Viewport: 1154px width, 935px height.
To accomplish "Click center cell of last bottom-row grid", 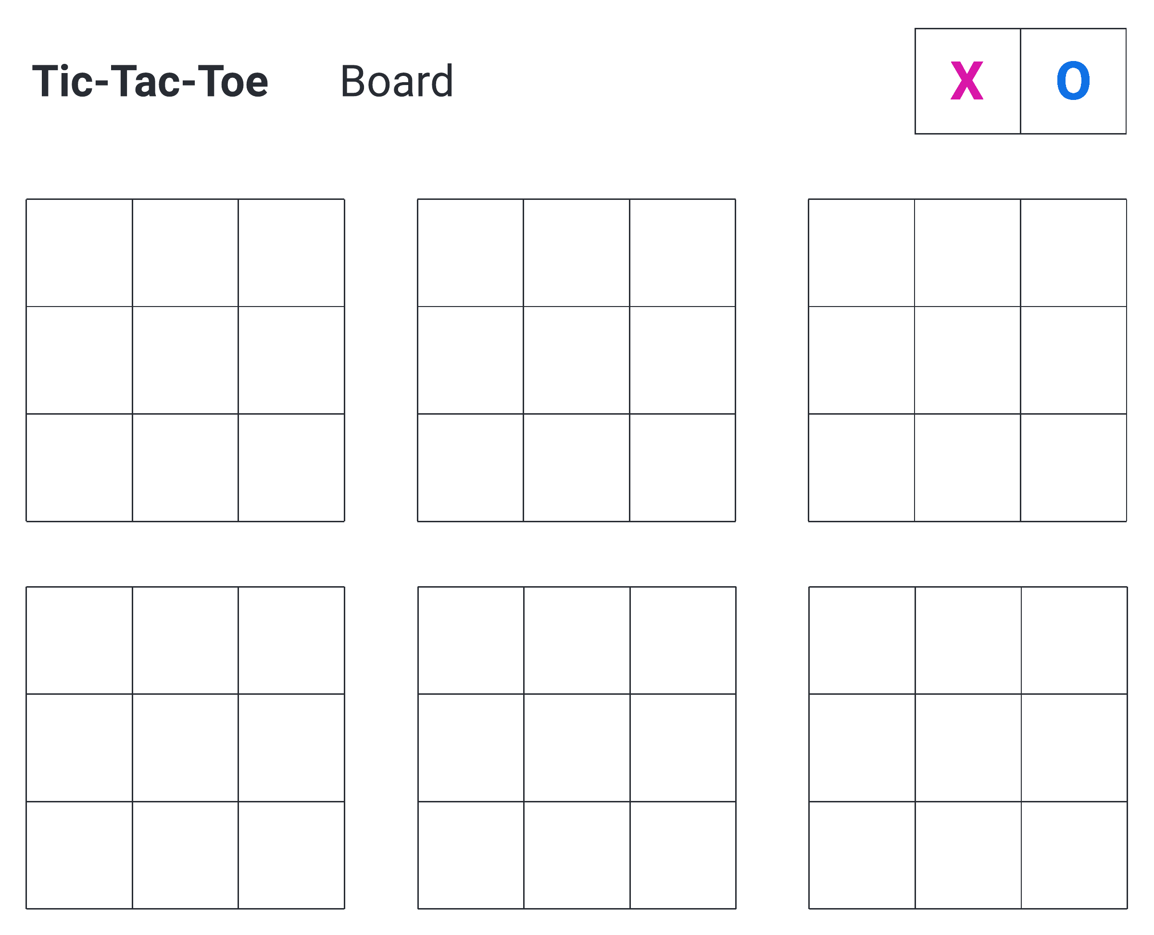I will coord(967,748).
